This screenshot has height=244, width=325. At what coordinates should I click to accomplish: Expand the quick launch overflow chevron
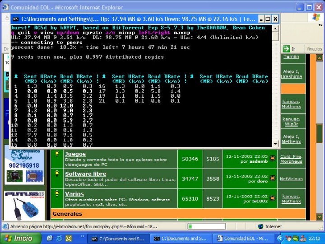83,236
